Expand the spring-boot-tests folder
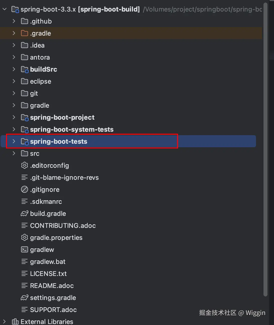274x325 pixels. pos(14,141)
